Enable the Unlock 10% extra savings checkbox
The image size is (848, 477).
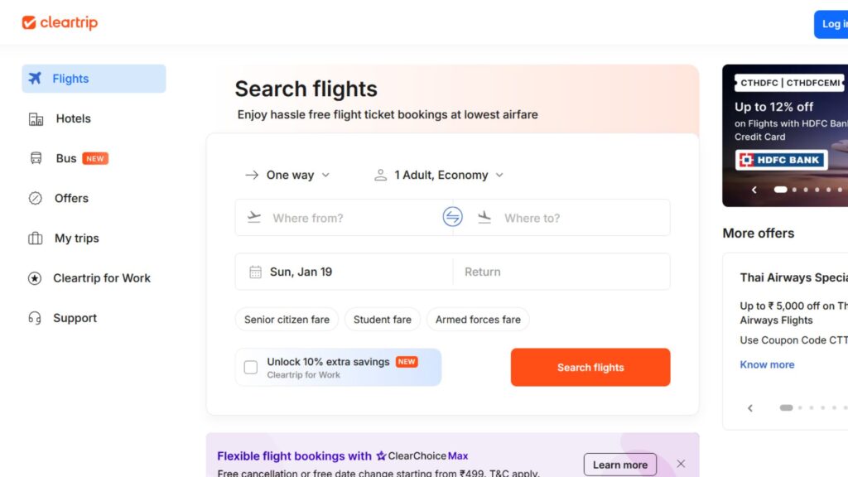click(251, 367)
